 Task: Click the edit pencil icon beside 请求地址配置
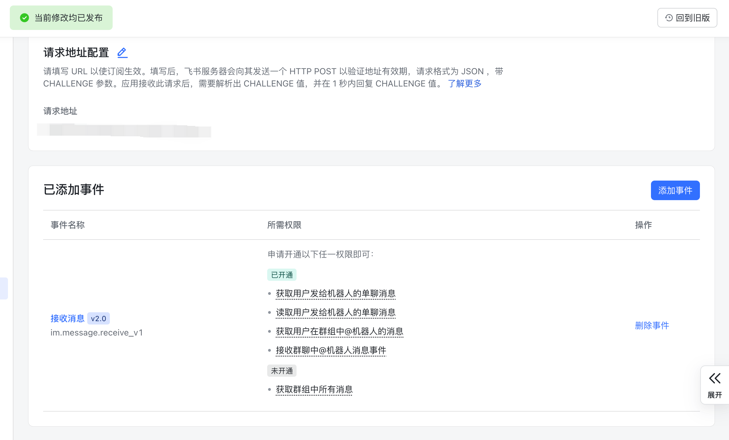(x=122, y=53)
